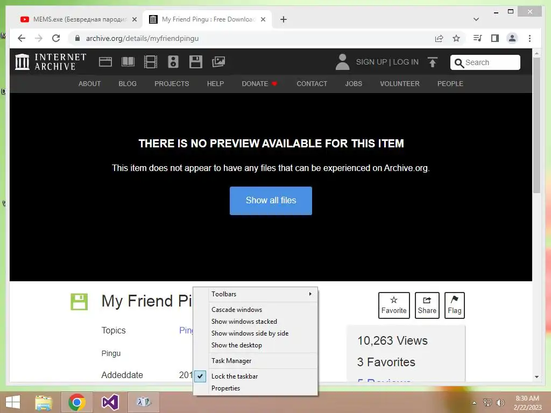Click the volume tray icon

(500, 402)
